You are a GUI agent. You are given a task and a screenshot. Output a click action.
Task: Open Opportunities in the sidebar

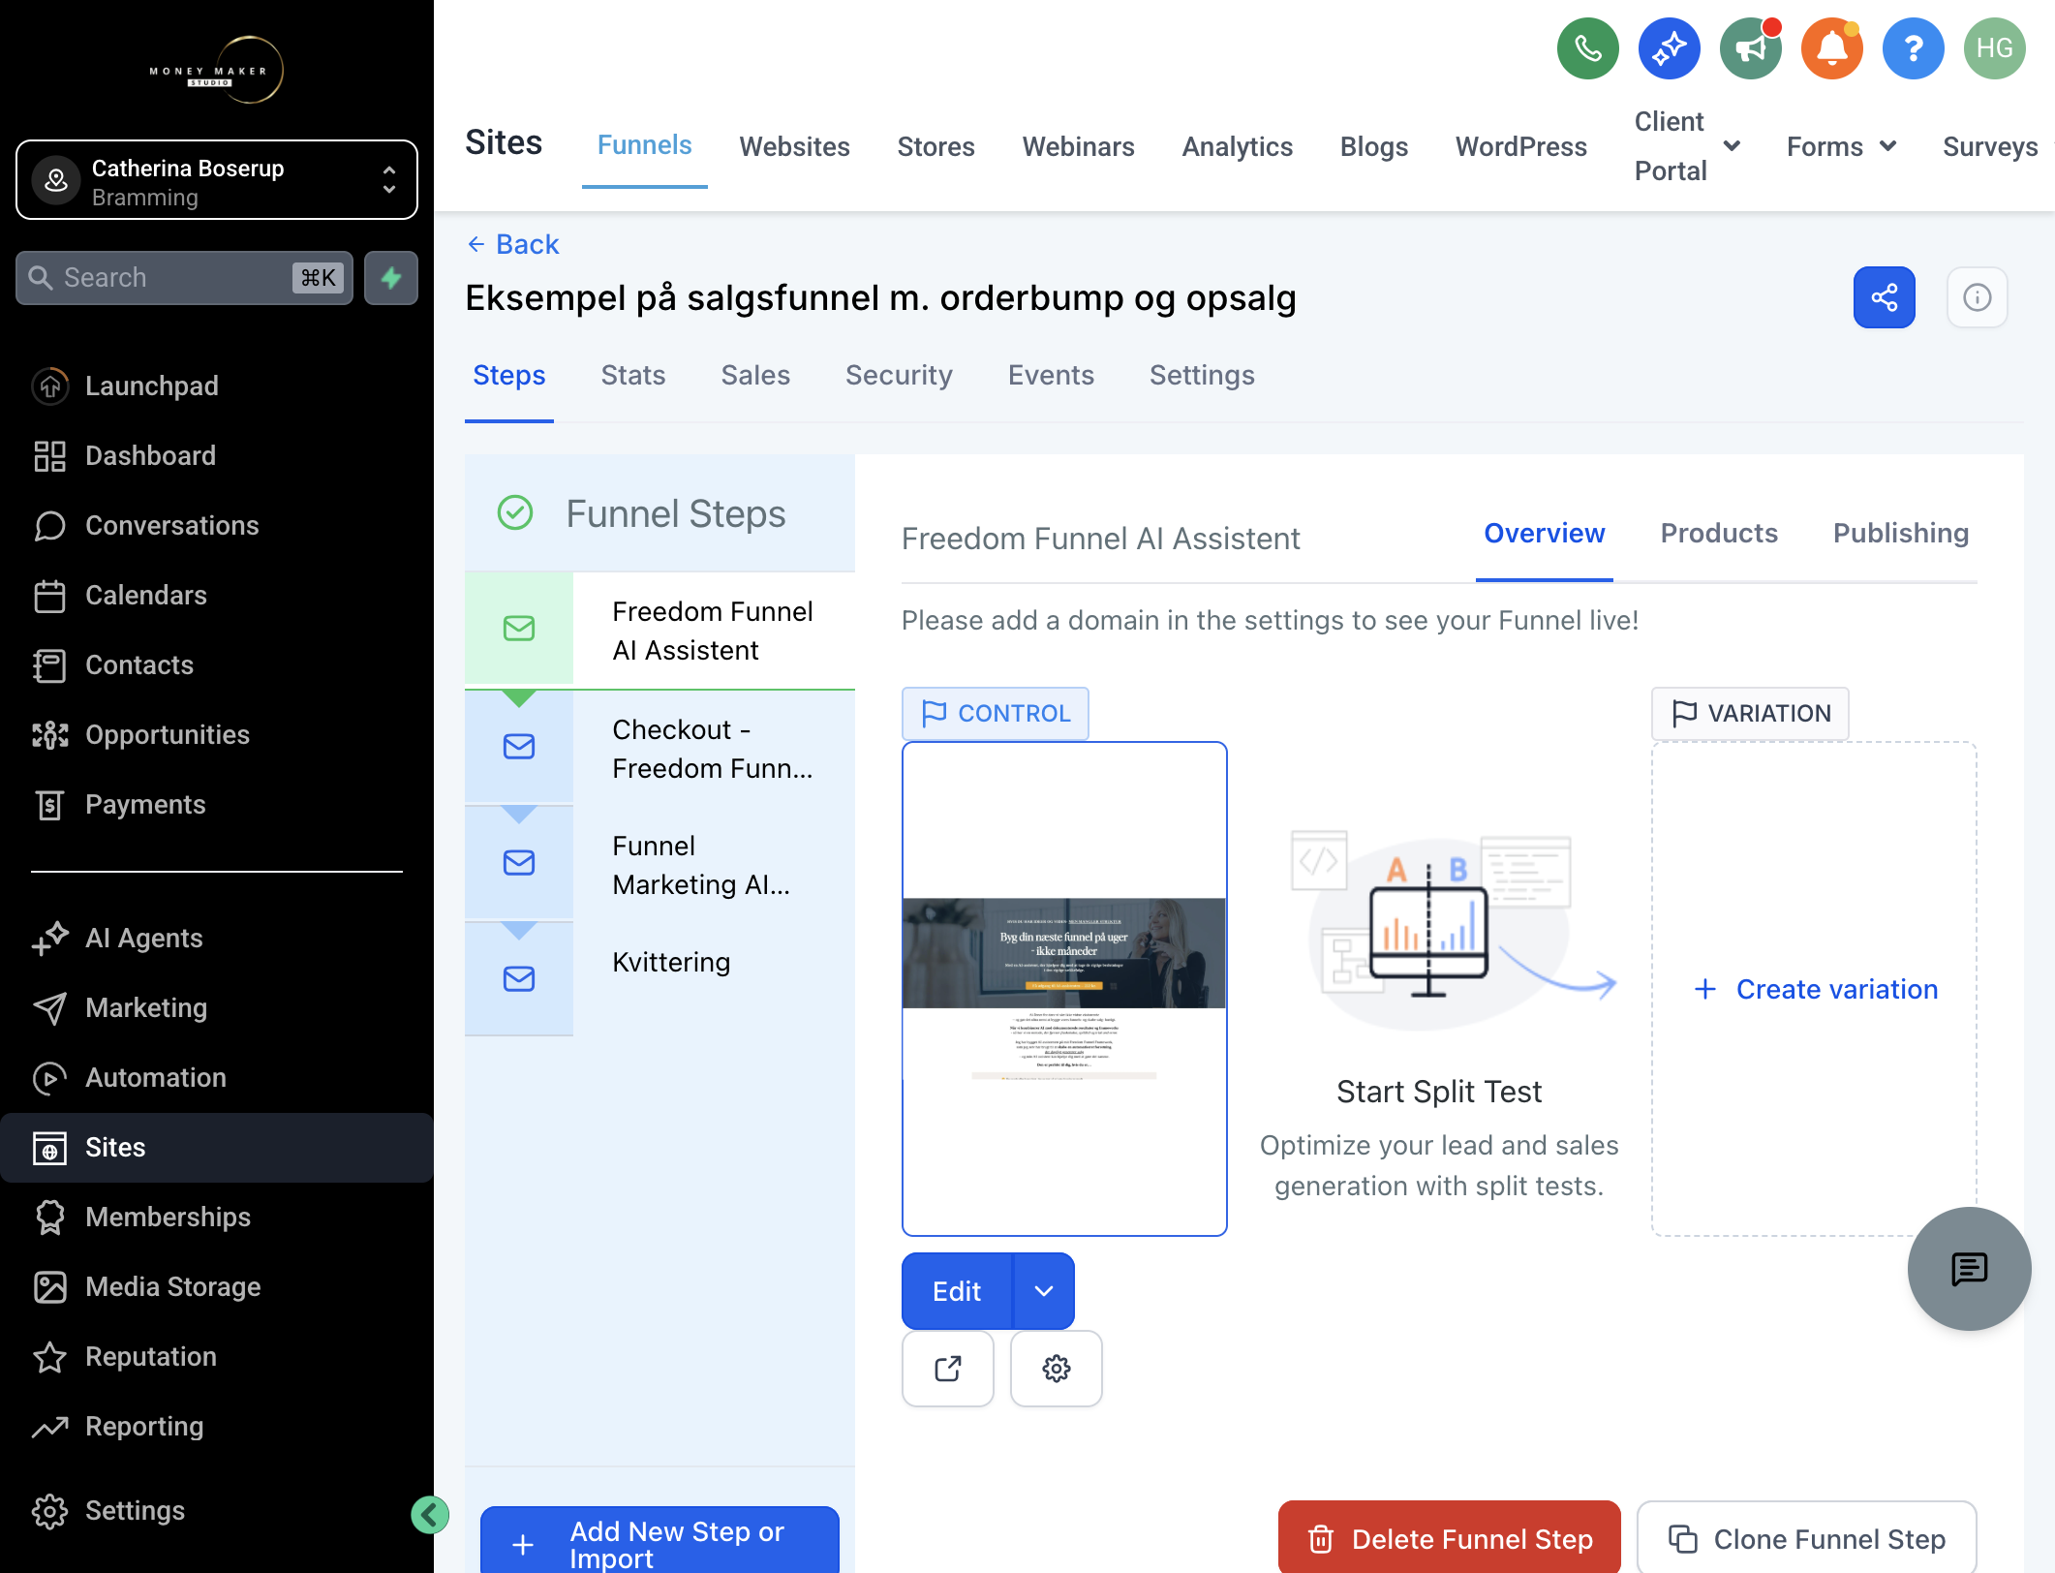pyautogui.click(x=217, y=734)
